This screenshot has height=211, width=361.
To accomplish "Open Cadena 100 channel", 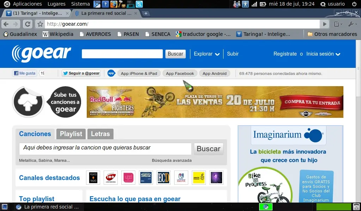I will pos(110,178).
